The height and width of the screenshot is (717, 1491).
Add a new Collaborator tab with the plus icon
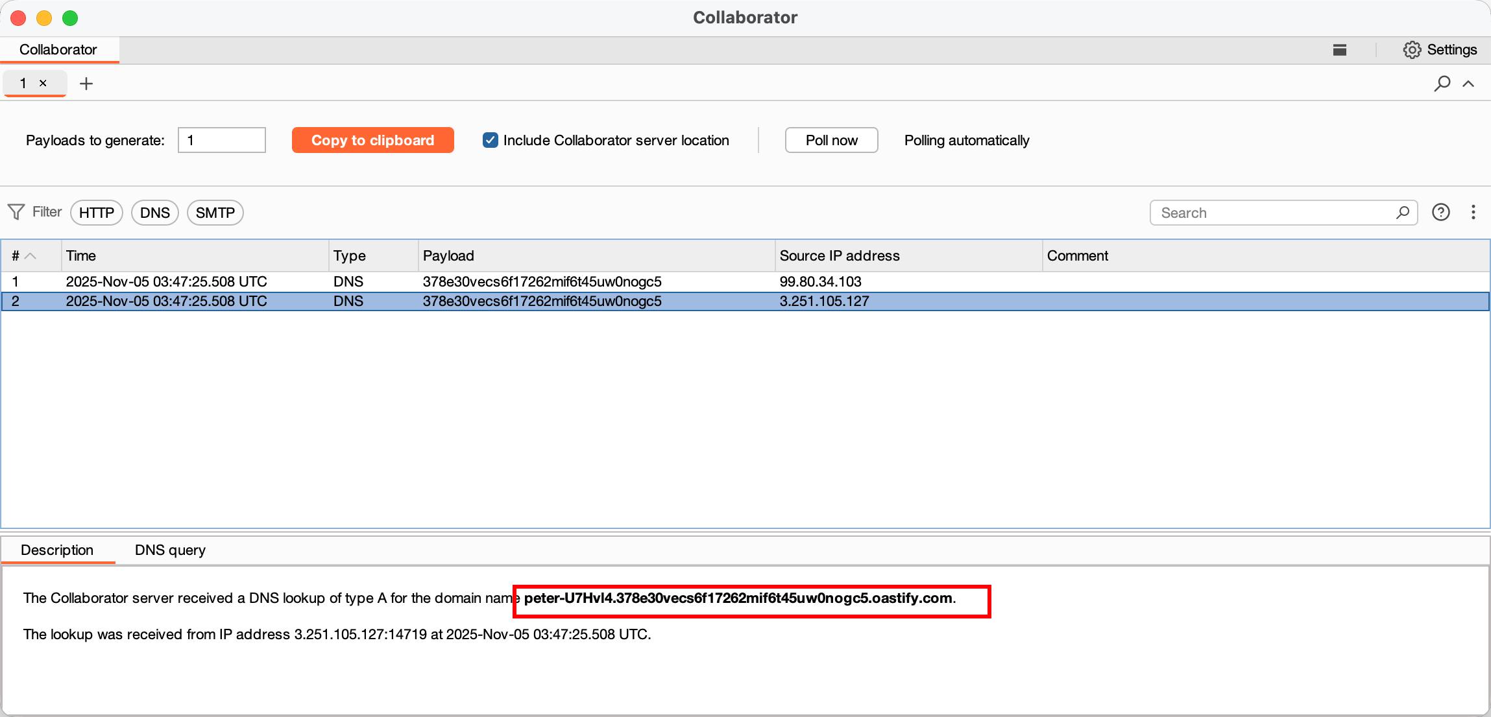87,83
